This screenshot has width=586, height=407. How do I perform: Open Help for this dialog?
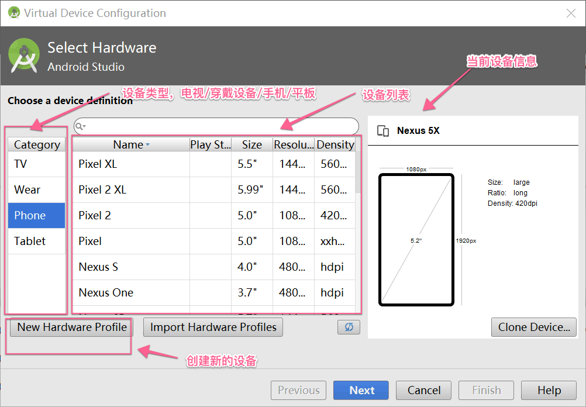(x=549, y=390)
